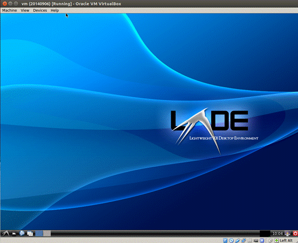The height and width of the screenshot is (243, 298).
Task: Launch the file manager from the panel
Action: (x=14, y=234)
